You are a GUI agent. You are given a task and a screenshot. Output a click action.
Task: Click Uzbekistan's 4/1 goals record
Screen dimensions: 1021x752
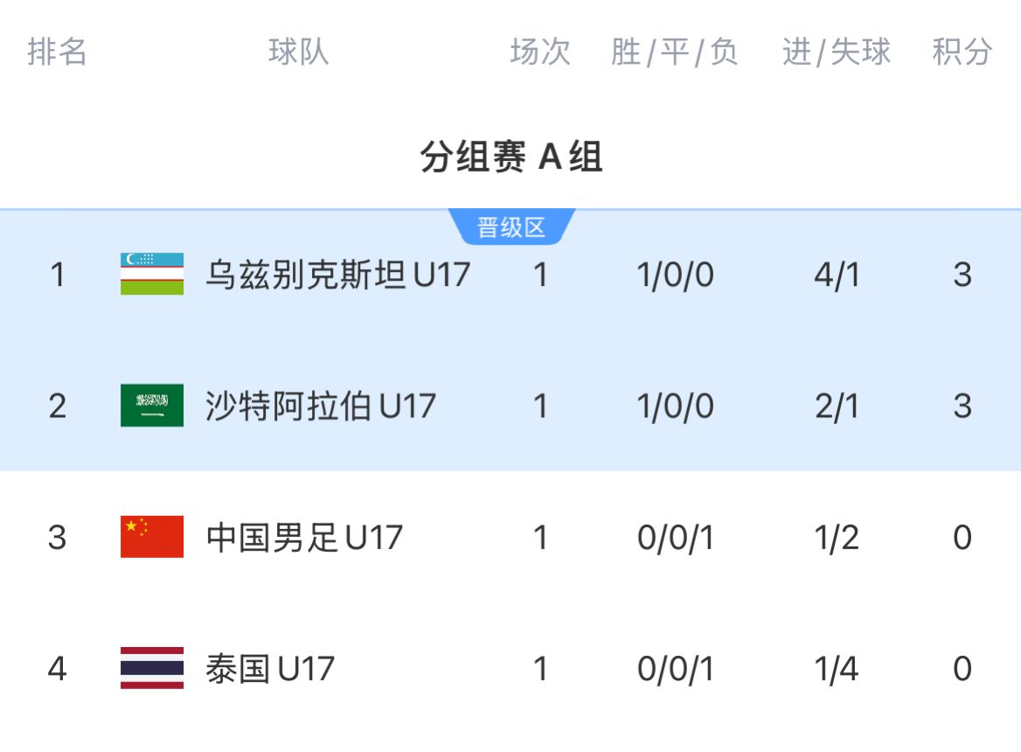point(837,275)
